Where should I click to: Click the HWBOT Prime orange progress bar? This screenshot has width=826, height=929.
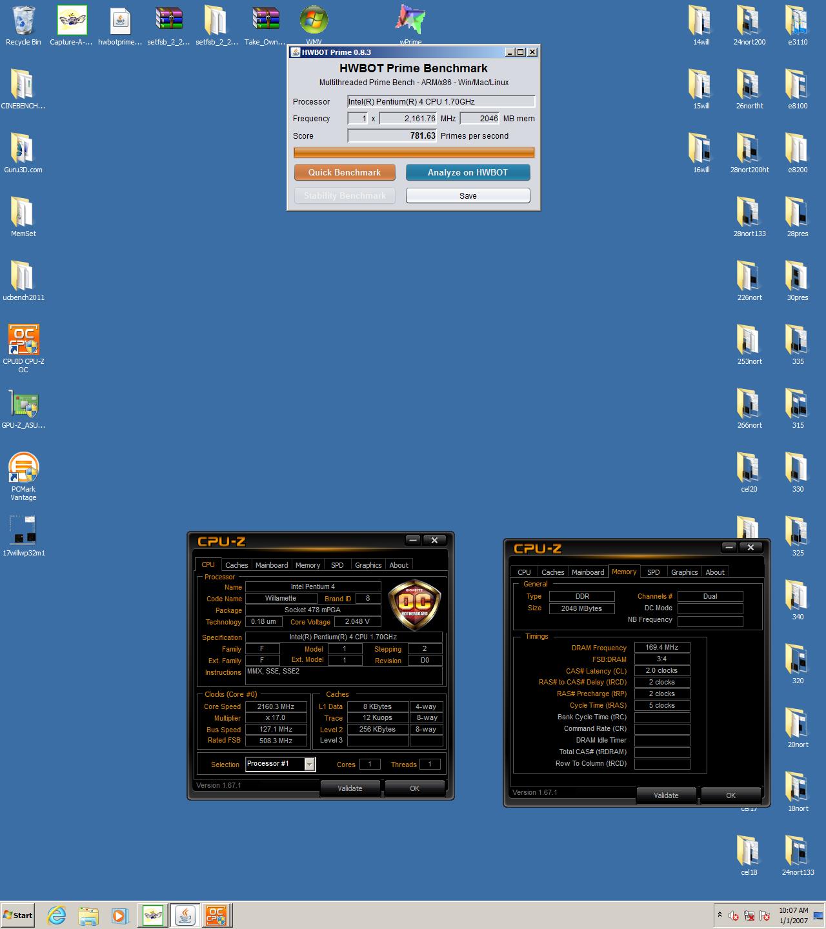414,152
